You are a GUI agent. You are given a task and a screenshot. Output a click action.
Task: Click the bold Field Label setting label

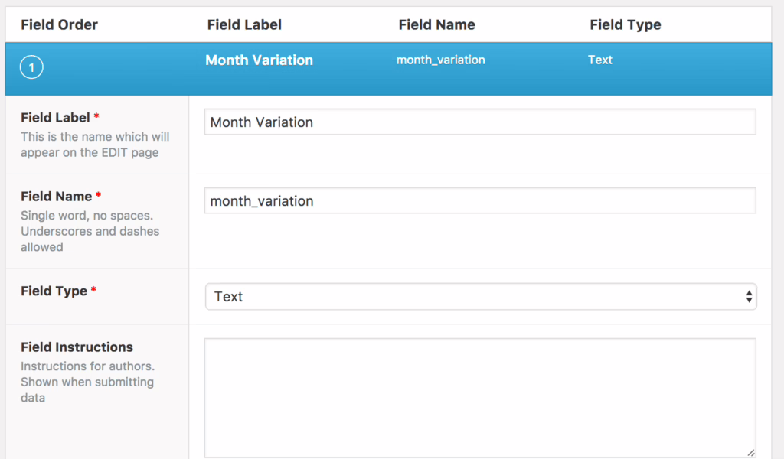click(x=56, y=118)
